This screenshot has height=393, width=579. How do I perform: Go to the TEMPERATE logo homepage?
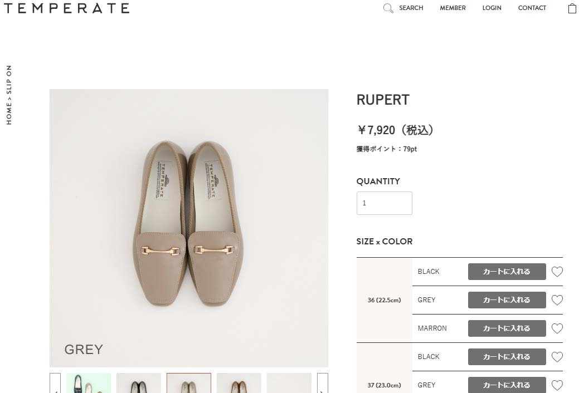coord(66,8)
